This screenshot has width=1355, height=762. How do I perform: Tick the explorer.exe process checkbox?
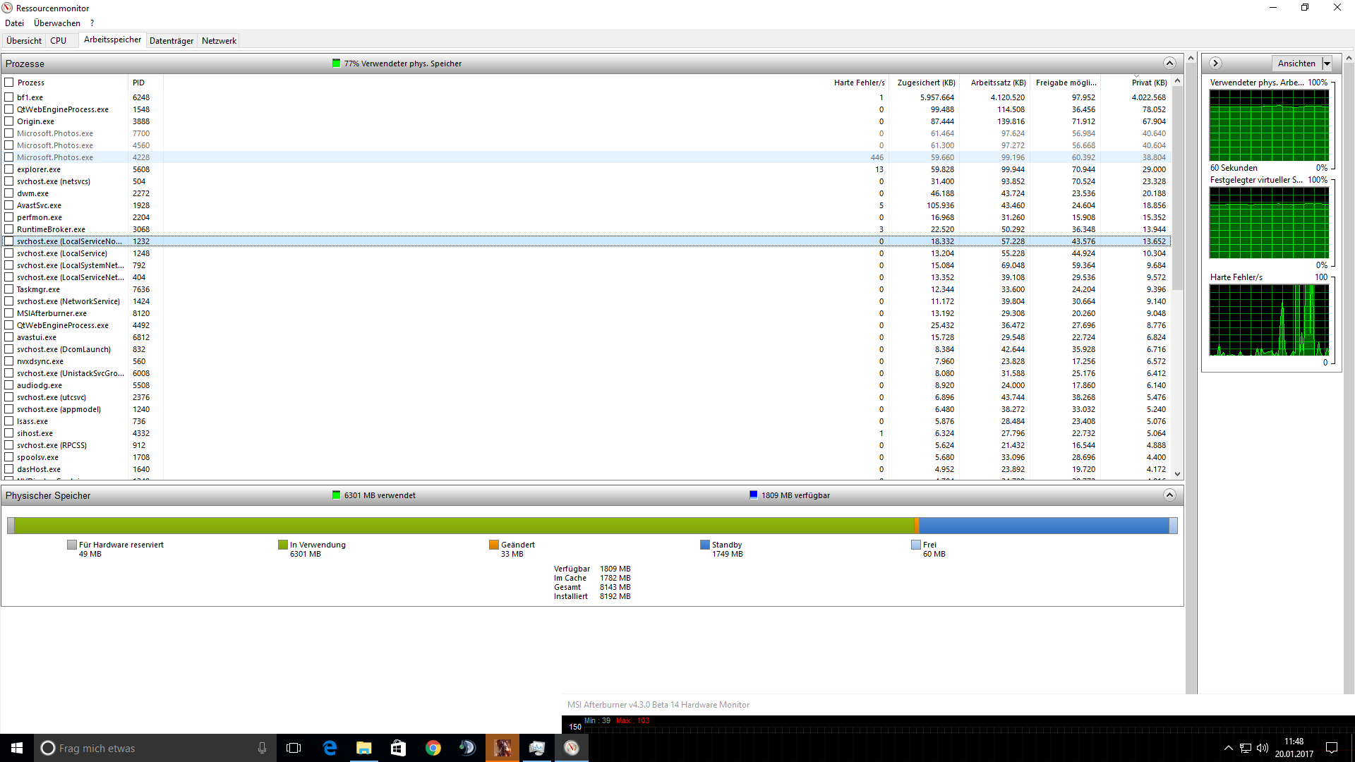9,169
